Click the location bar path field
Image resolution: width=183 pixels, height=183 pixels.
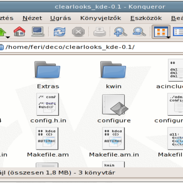[x=91, y=47]
